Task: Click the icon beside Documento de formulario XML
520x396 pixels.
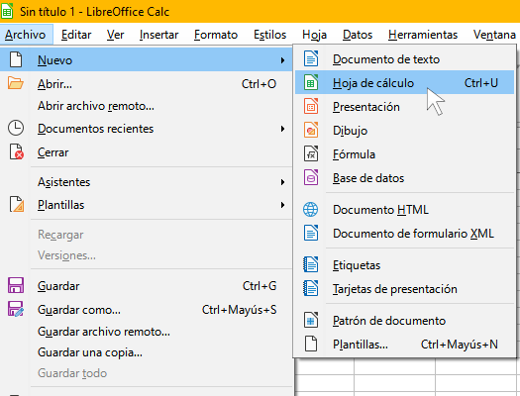Action: click(311, 233)
